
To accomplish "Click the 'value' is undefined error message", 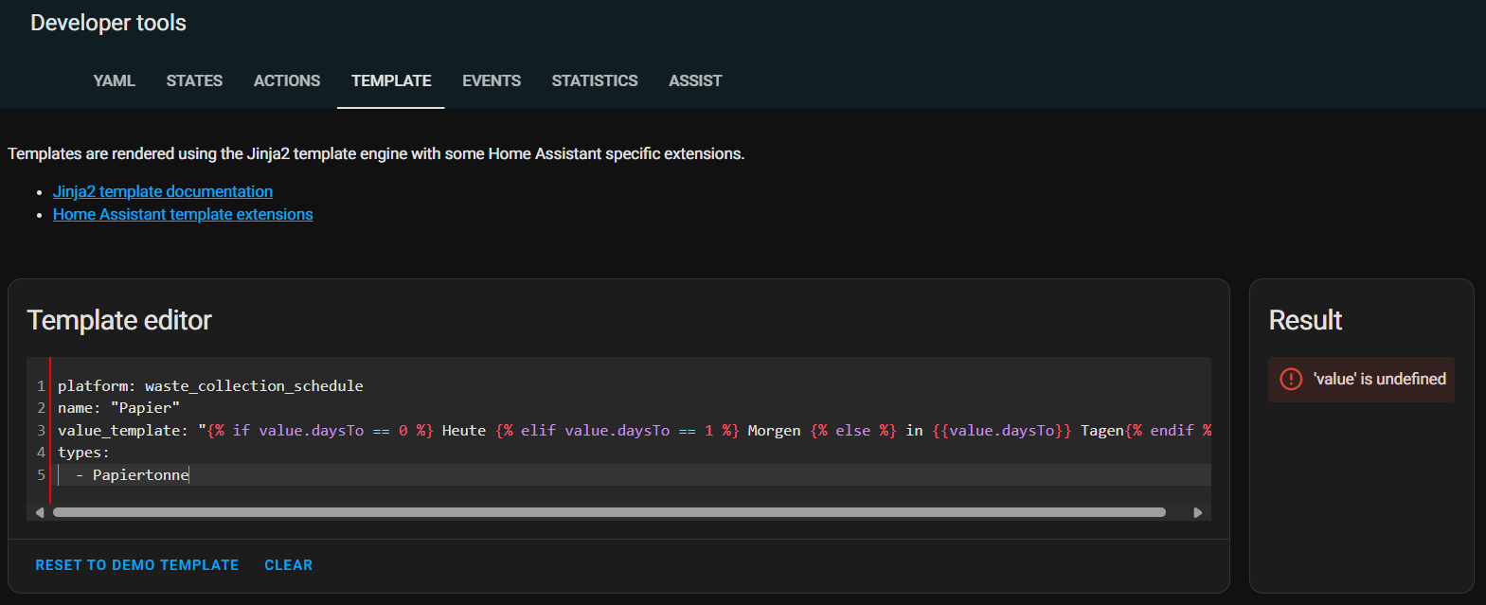I will click(x=1379, y=380).
